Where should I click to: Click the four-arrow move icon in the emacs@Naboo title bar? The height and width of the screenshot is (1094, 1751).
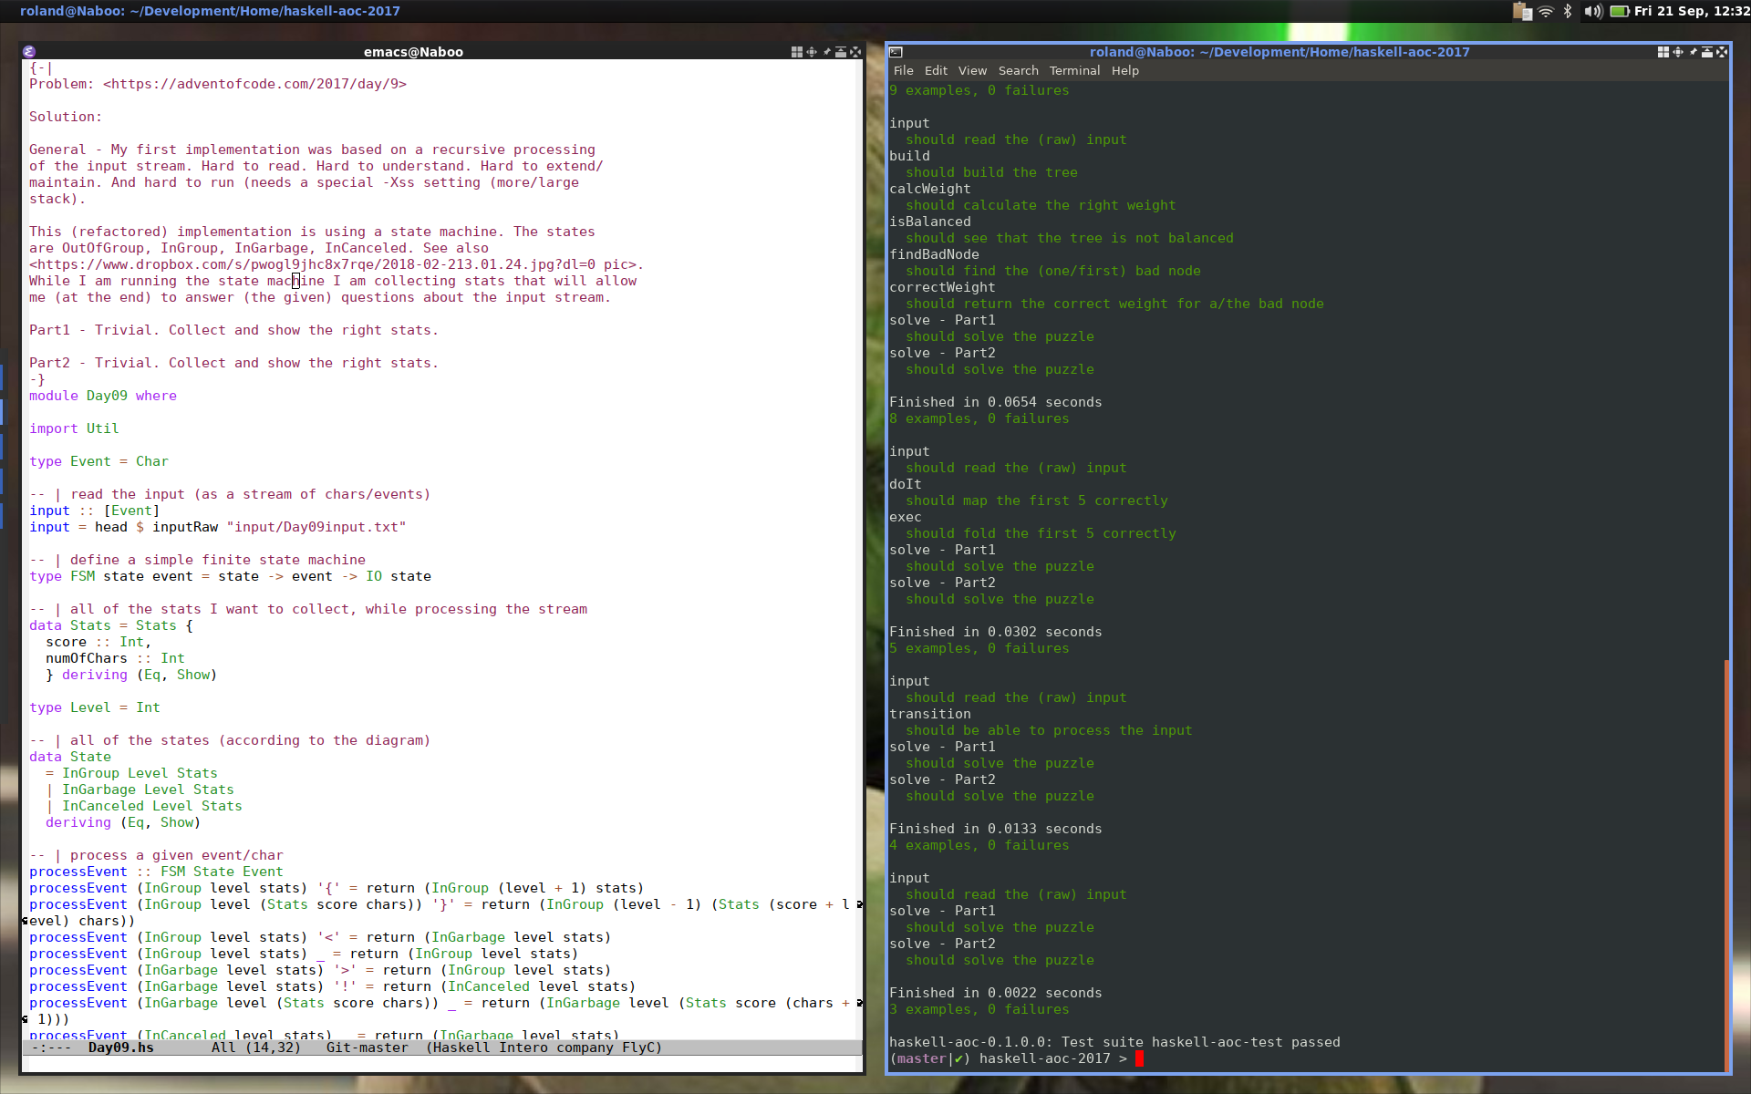pos(812,52)
